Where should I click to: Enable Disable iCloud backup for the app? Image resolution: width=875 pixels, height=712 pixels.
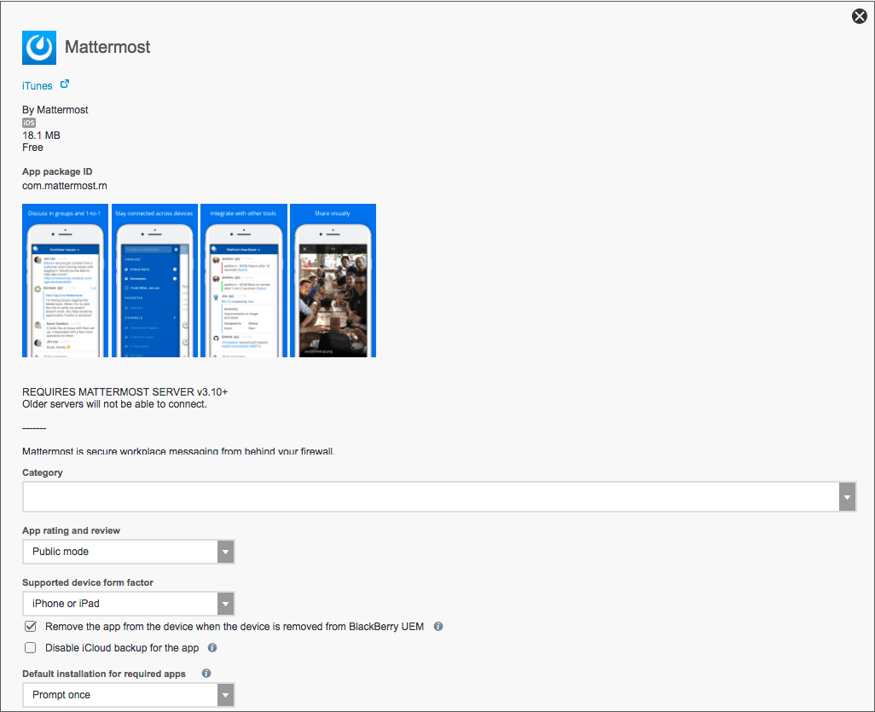(x=31, y=648)
